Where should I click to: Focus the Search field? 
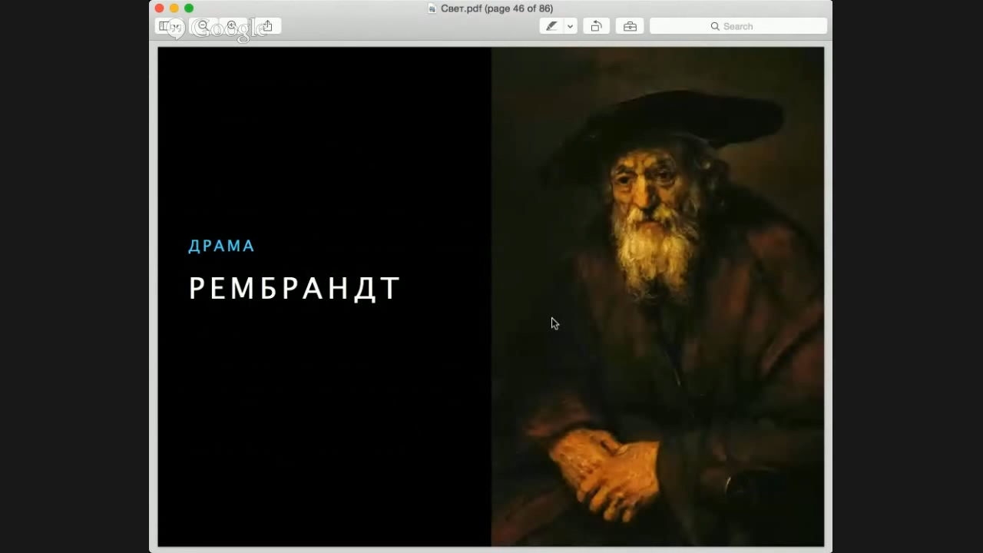click(x=738, y=26)
